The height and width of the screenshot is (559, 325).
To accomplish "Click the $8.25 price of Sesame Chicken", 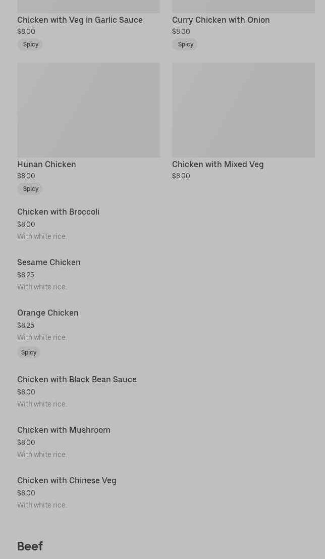I will (x=26, y=275).
